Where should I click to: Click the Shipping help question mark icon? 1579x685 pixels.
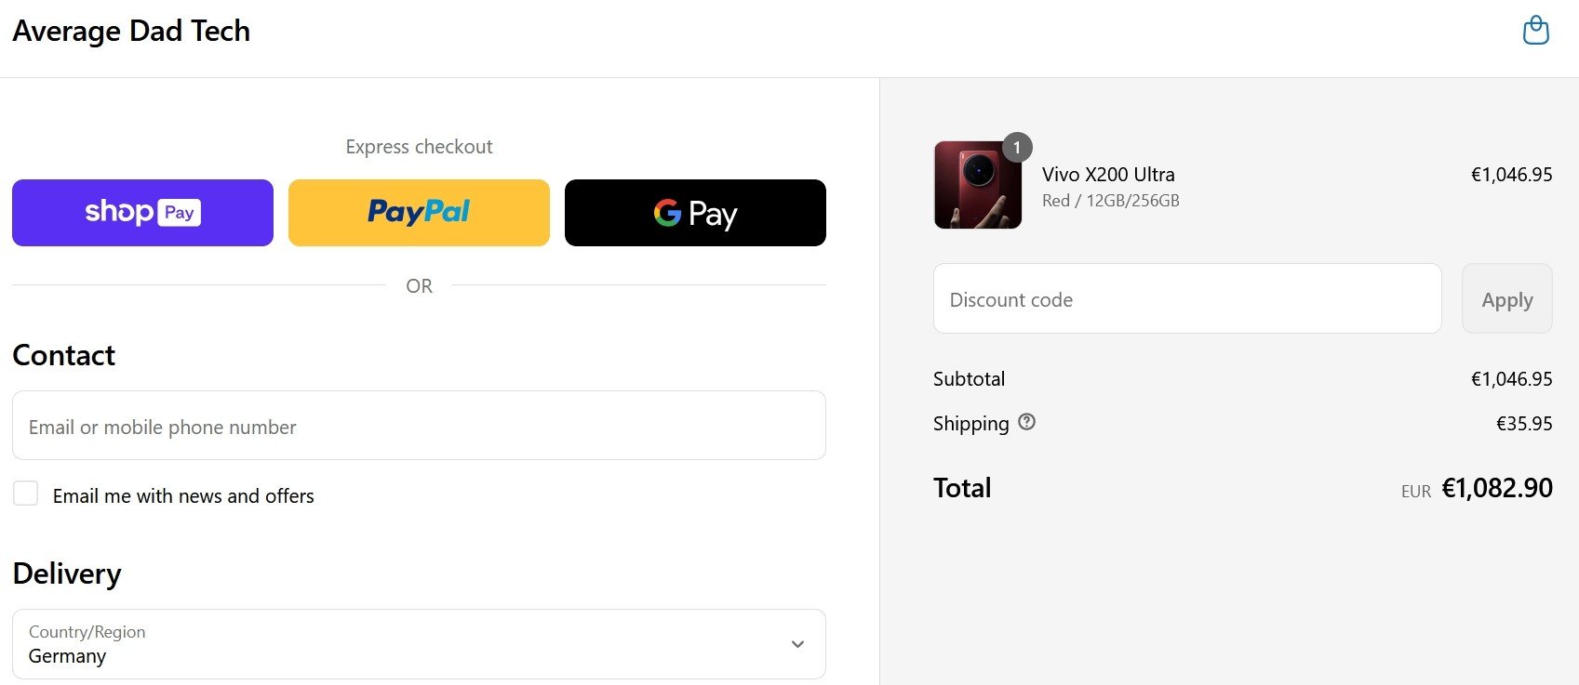coord(1026,422)
